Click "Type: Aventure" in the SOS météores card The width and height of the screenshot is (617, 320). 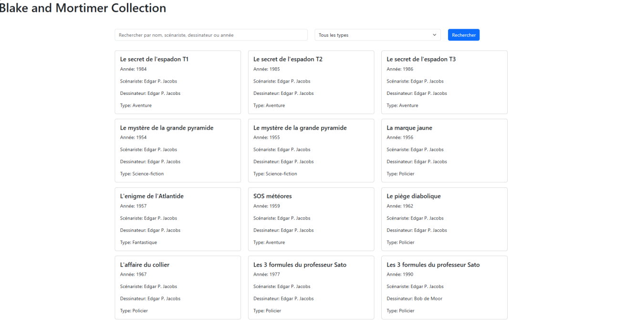pos(269,242)
